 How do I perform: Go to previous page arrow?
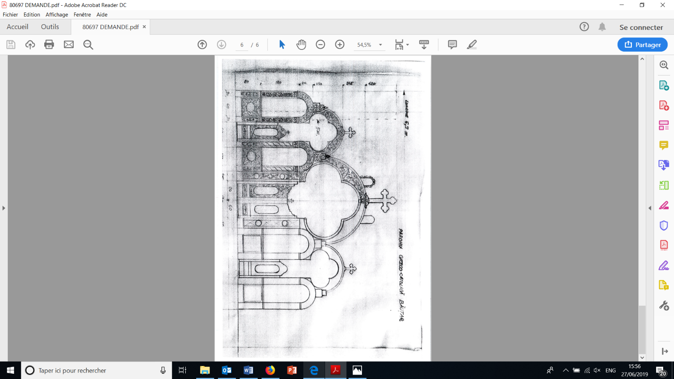pyautogui.click(x=202, y=45)
